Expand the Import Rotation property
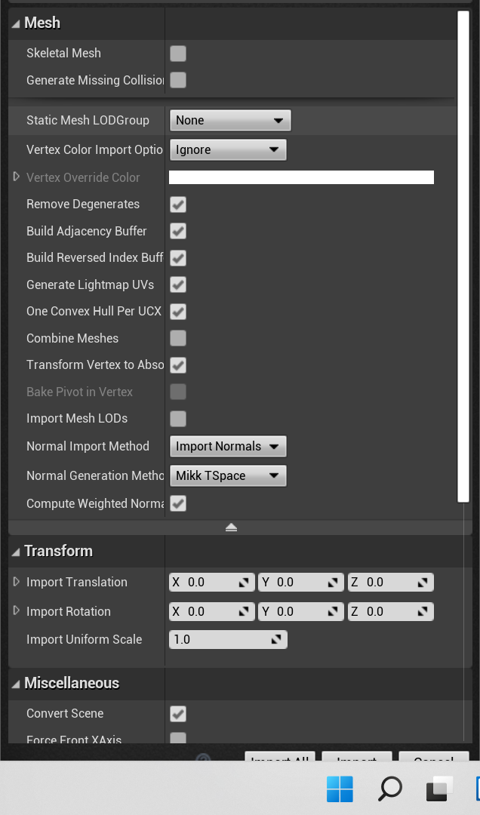This screenshot has height=815, width=480. (x=17, y=610)
